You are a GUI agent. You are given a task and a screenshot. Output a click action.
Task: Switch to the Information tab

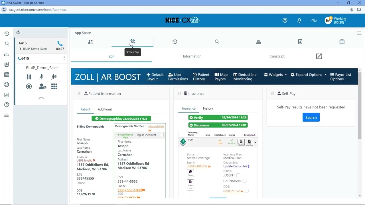192,56
